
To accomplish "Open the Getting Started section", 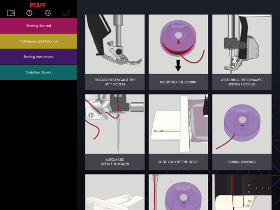I will click(x=39, y=25).
